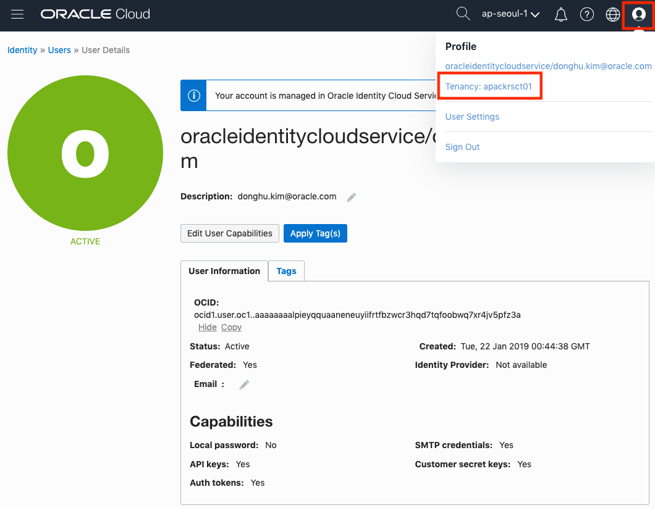Click 'Not available' Identity Provider value

point(522,365)
